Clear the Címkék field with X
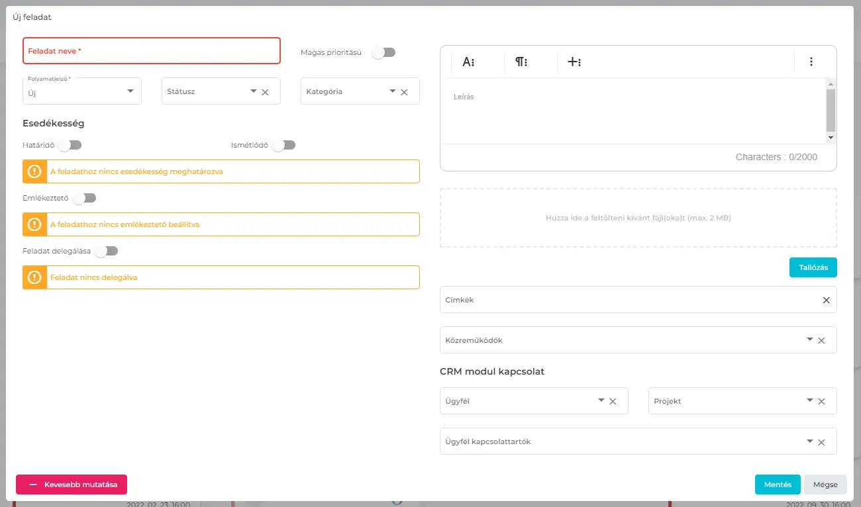The width and height of the screenshot is (861, 507). click(826, 300)
